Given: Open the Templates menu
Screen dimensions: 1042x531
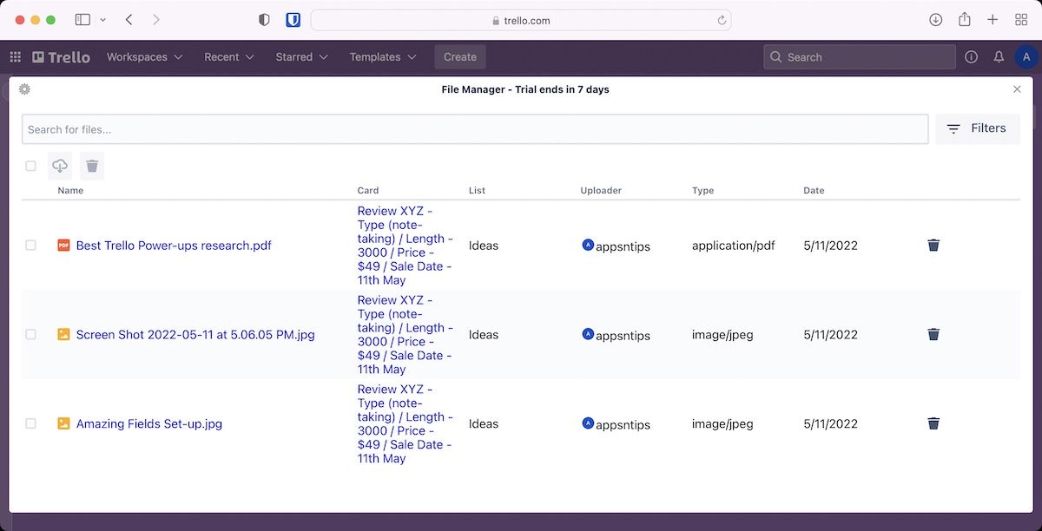Looking at the screenshot, I should [x=382, y=57].
